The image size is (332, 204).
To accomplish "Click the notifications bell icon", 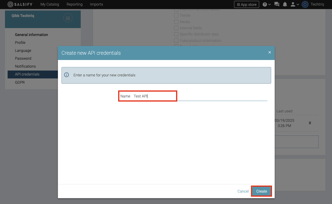I will [x=285, y=4].
